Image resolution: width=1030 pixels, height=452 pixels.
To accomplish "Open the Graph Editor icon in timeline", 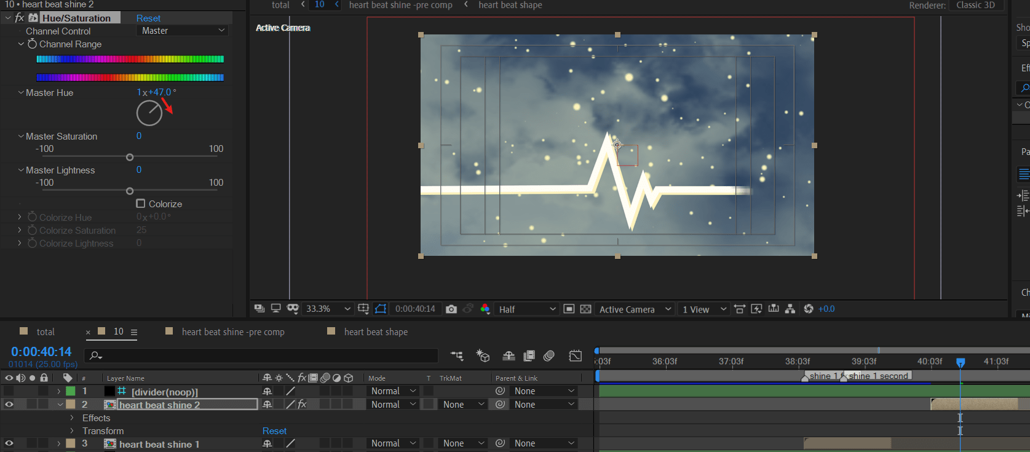I will point(576,355).
